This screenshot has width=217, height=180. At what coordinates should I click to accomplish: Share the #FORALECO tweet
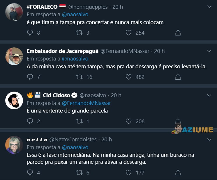[178, 33]
